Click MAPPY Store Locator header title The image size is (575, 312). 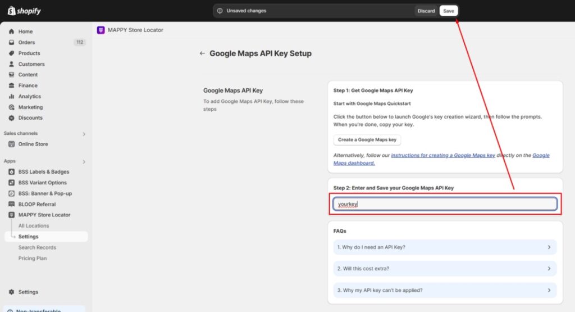(x=135, y=30)
